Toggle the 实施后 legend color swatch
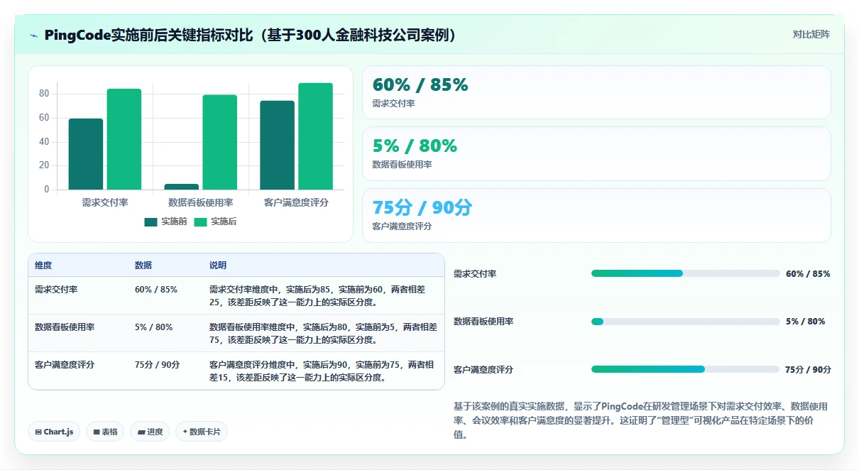Viewport: 859px width, 470px height. tap(200, 222)
